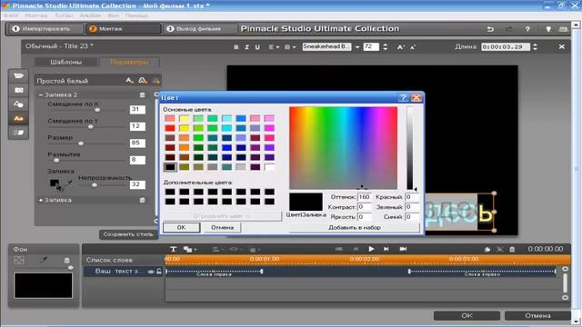Click the duration field 0:00:03.29

[506, 46]
